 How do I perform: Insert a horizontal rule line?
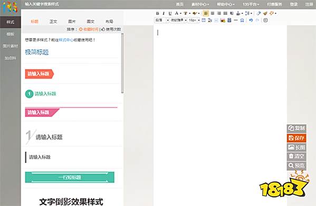pos(236,20)
